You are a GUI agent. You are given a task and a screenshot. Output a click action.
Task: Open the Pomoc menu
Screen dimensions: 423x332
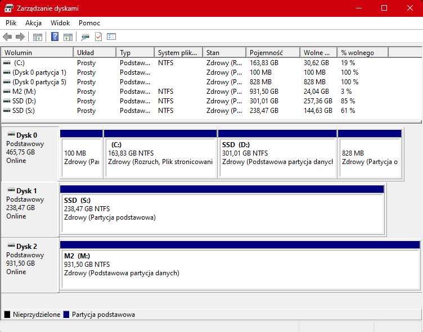pos(89,23)
